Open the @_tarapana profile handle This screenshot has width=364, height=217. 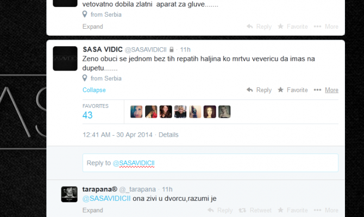point(137,189)
